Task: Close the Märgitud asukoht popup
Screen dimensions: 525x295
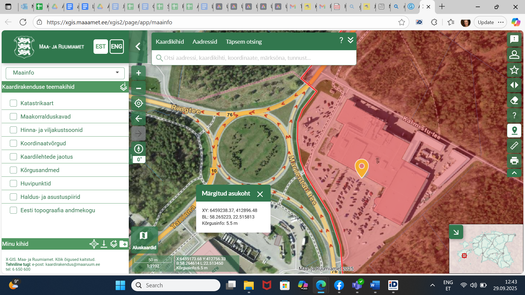Action: click(x=260, y=194)
